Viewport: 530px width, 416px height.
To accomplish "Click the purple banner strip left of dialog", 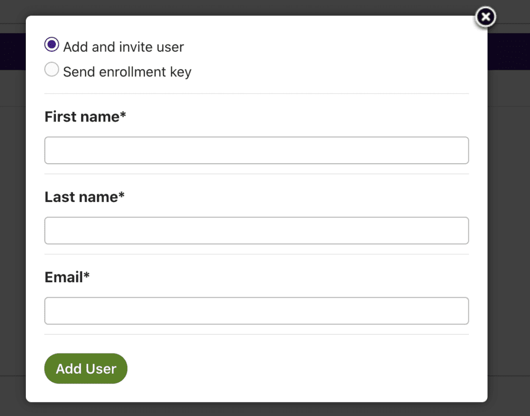I will pos(12,52).
